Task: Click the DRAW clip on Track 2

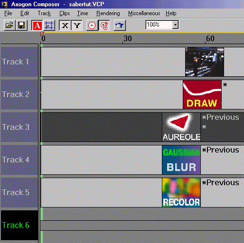Action: (202, 94)
